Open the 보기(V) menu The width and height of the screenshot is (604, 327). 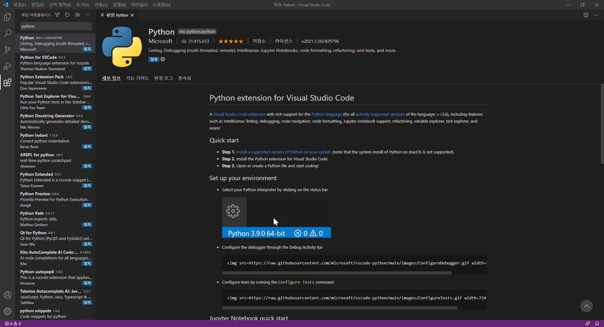[83, 5]
